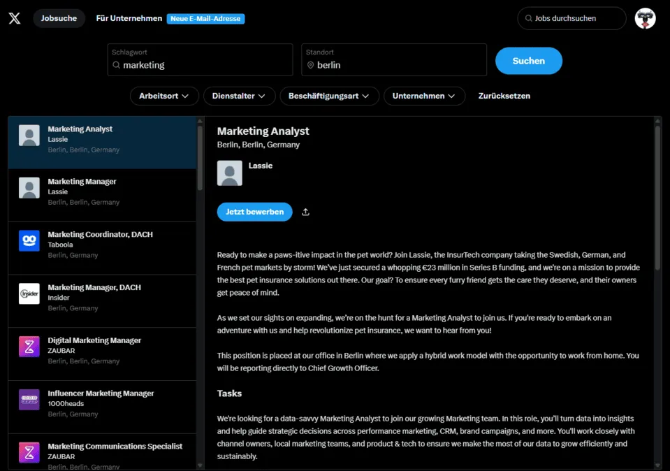The width and height of the screenshot is (670, 471).
Task: Switch to the Jobsuche tab
Action: coord(59,18)
